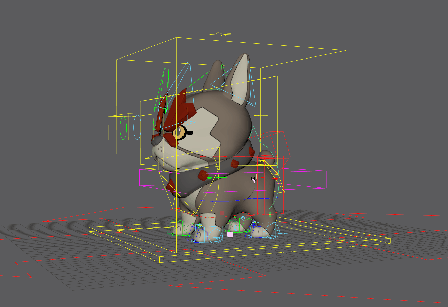Click the pink square control between the feet
The image size is (448, 307).
pos(230,235)
